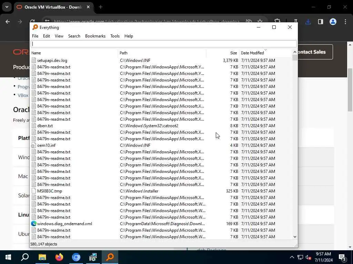Open the installer taskbar icon
This screenshot has height=264, width=353.
[x=93, y=257]
